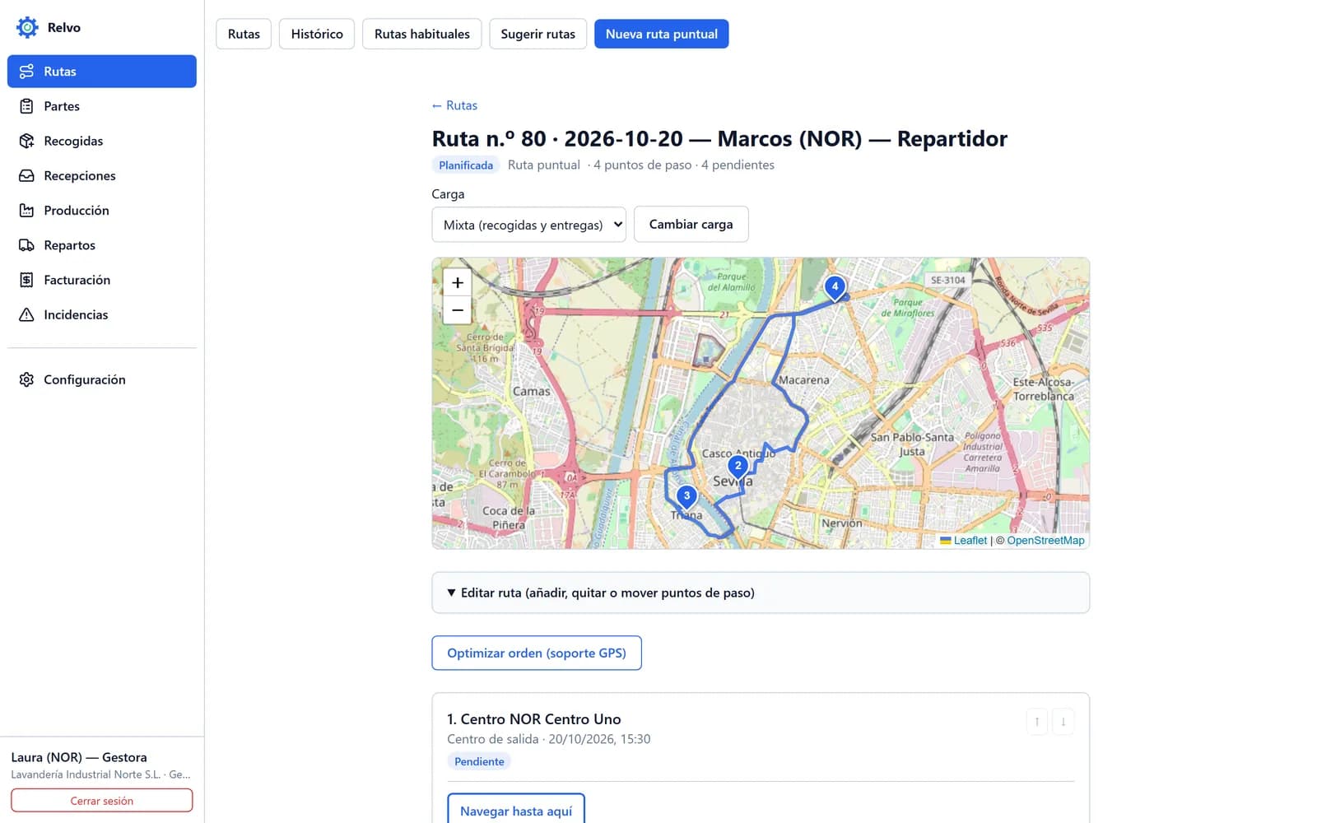Click the Configuración gear icon

point(26,379)
